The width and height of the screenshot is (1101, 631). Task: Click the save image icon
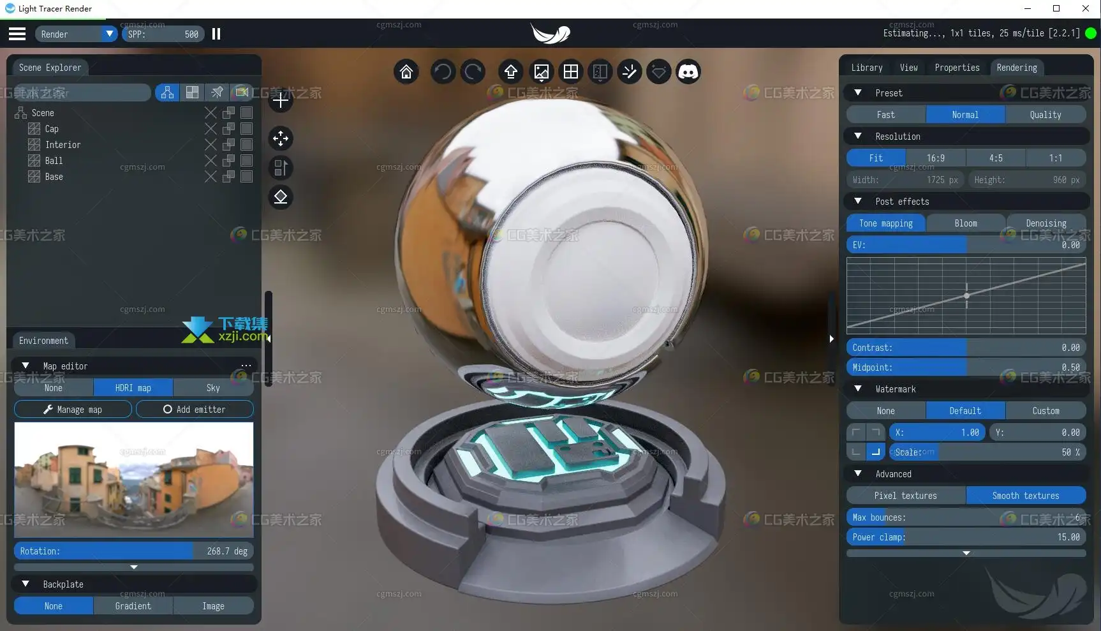[x=541, y=72]
